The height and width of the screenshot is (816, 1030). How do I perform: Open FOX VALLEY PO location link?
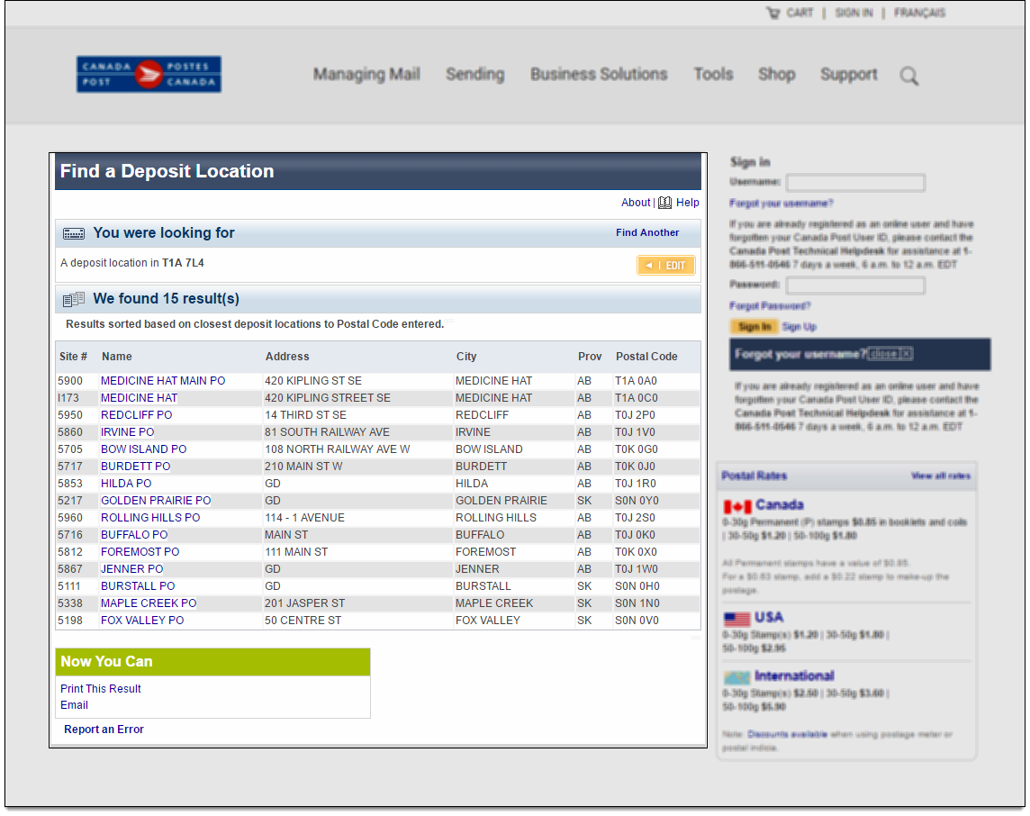(142, 621)
